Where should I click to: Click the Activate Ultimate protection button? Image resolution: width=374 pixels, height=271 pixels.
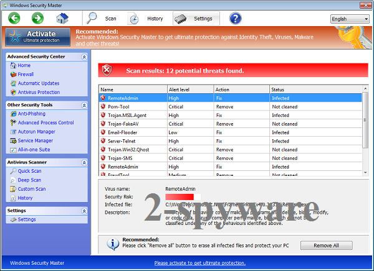[x=38, y=37]
